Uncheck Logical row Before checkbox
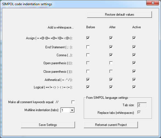161x138 pixels. pyautogui.click(x=88, y=87)
